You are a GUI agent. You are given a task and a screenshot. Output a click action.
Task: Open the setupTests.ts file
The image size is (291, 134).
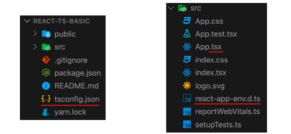point(218,125)
